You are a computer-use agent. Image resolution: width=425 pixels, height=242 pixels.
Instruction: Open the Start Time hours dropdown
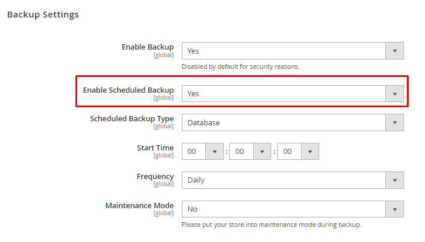pyautogui.click(x=215, y=151)
